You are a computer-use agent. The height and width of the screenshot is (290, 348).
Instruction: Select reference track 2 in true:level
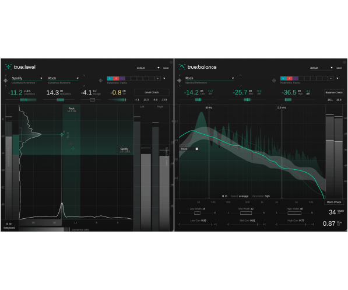[x=116, y=78]
